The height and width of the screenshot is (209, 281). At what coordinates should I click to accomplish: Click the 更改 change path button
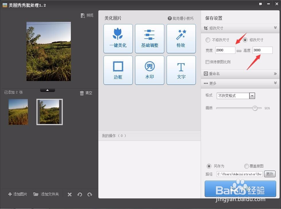click(270, 174)
